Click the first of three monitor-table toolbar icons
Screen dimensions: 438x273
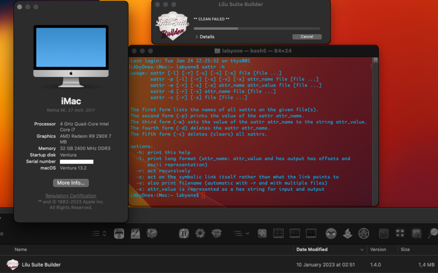(279, 233)
